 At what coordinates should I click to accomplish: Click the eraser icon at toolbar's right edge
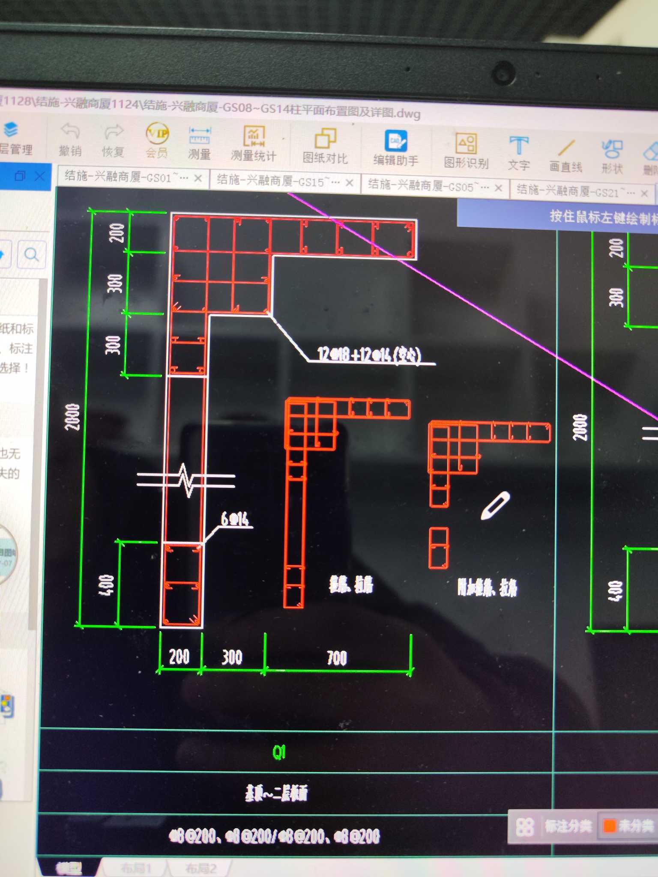pos(651,152)
